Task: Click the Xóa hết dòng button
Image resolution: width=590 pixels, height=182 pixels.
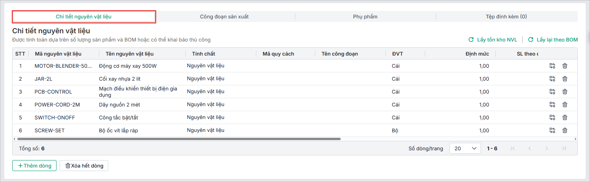Action: click(84, 166)
